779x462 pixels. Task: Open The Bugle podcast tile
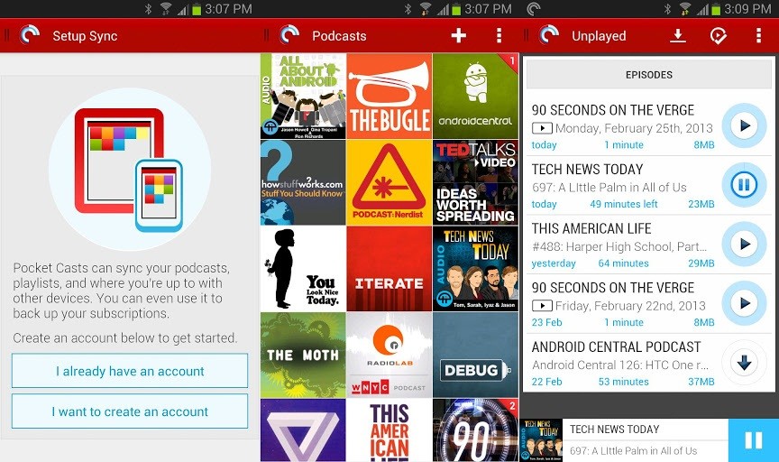(x=389, y=96)
